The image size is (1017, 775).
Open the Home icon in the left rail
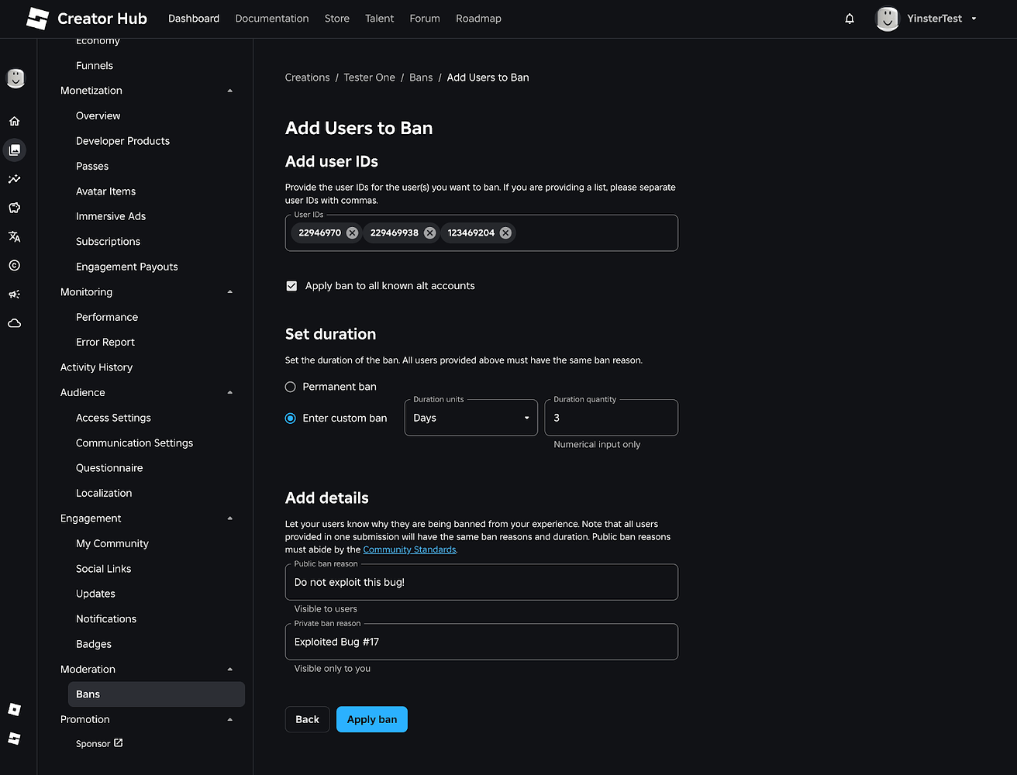pos(16,121)
